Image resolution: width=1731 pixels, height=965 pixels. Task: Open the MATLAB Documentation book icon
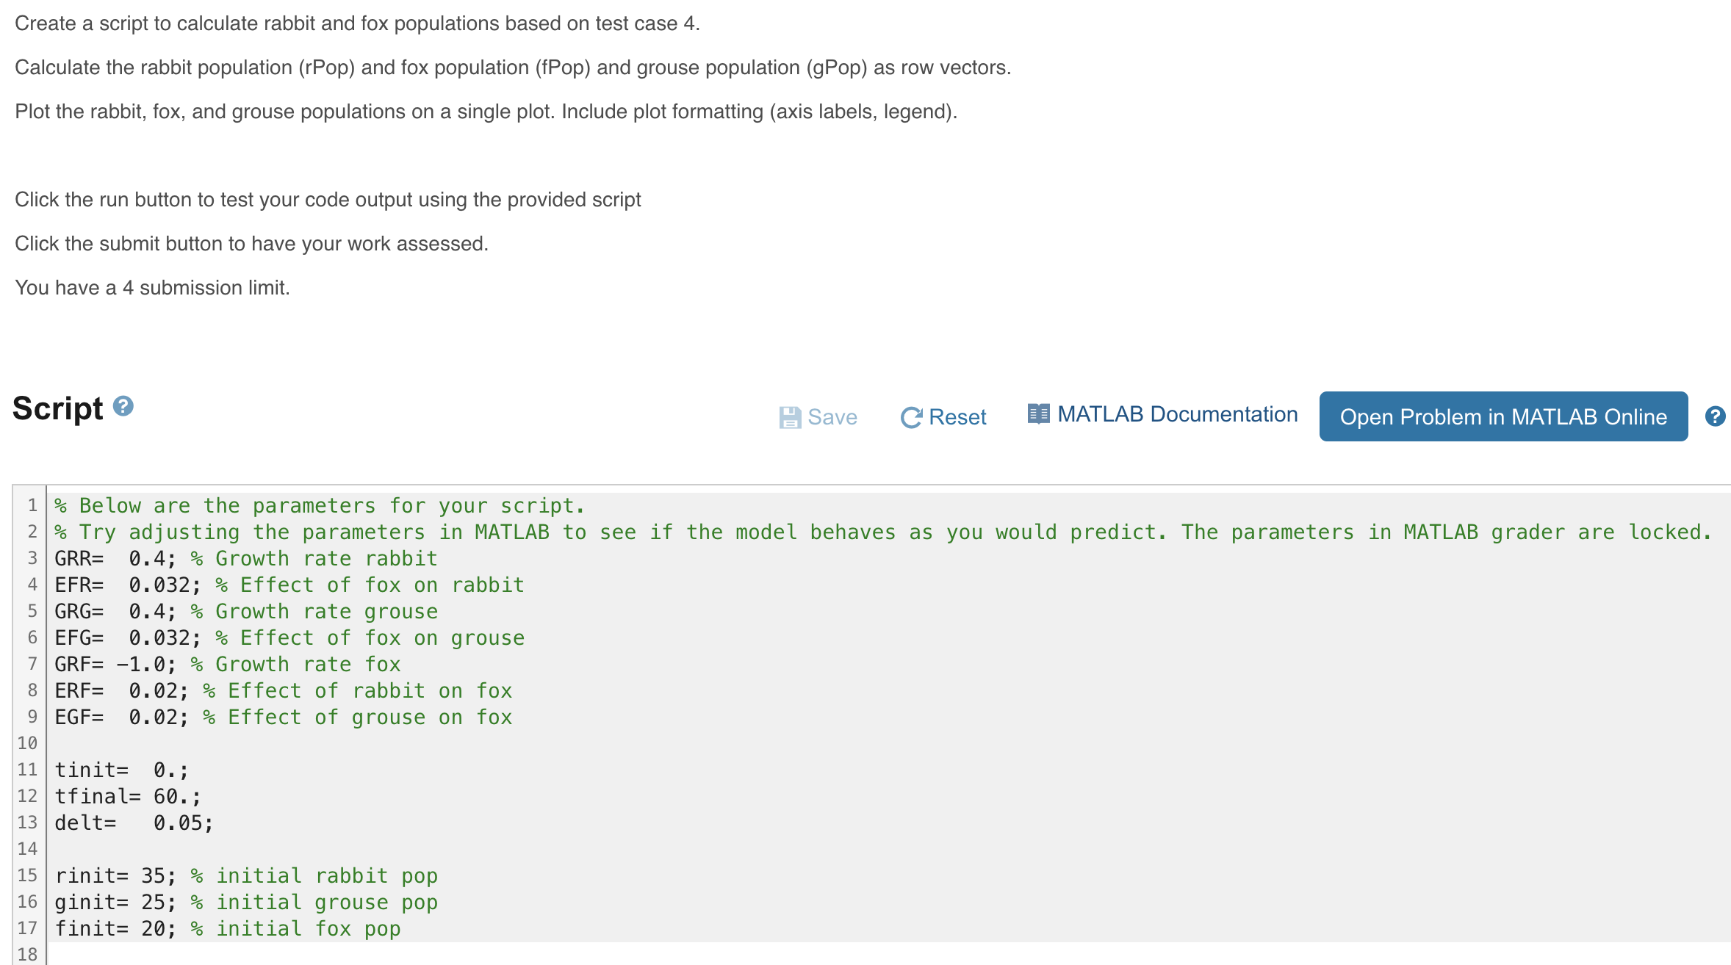1038,414
